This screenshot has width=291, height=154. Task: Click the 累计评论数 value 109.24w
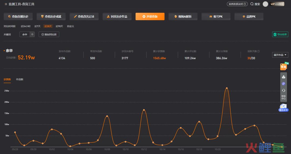coord(190,58)
